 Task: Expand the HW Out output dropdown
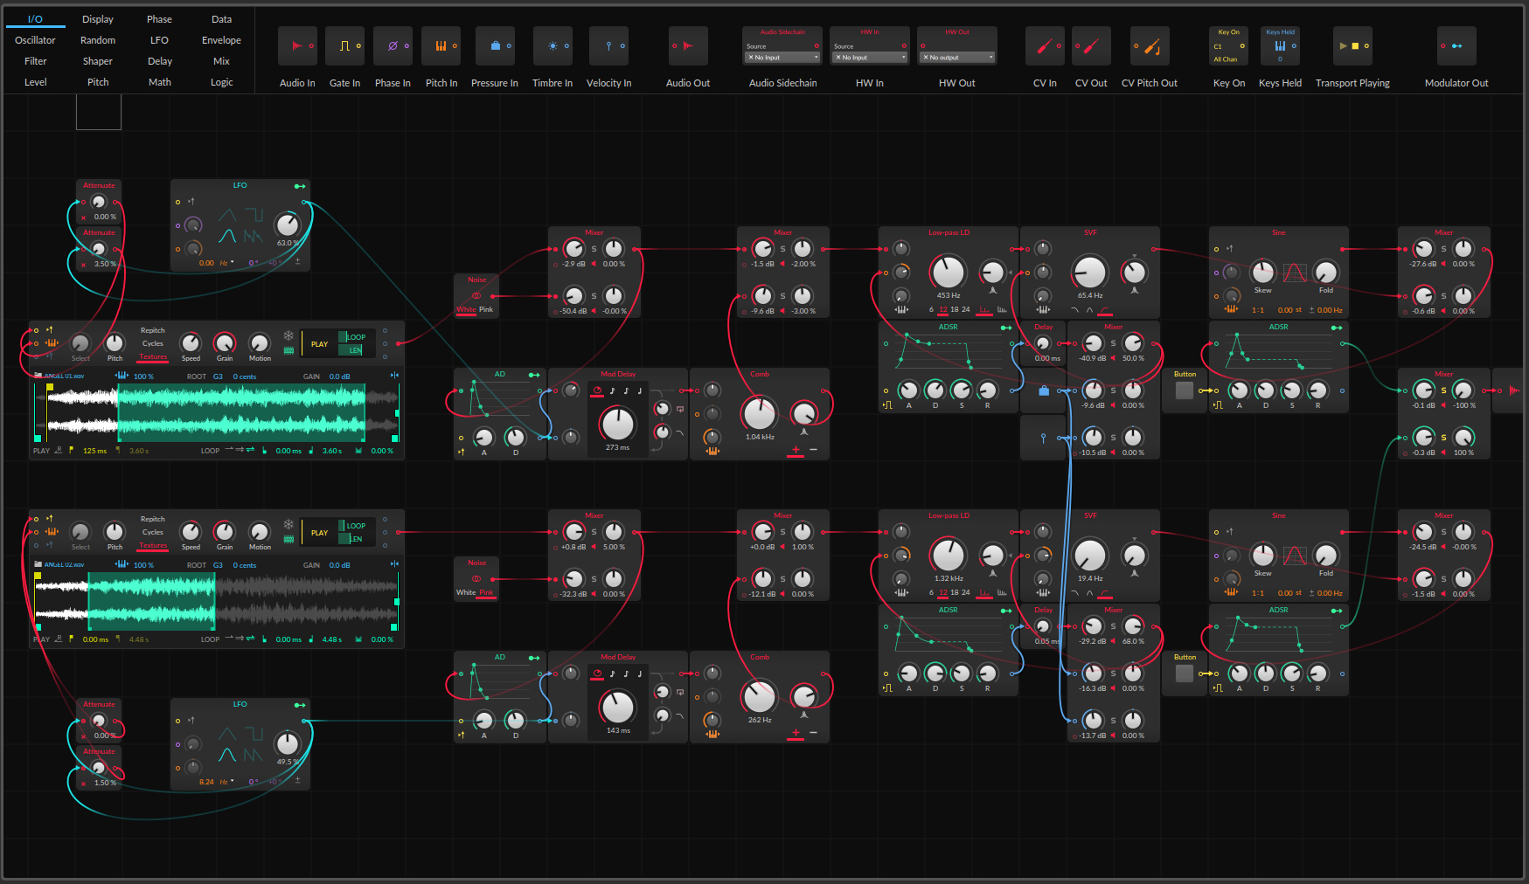click(x=957, y=58)
